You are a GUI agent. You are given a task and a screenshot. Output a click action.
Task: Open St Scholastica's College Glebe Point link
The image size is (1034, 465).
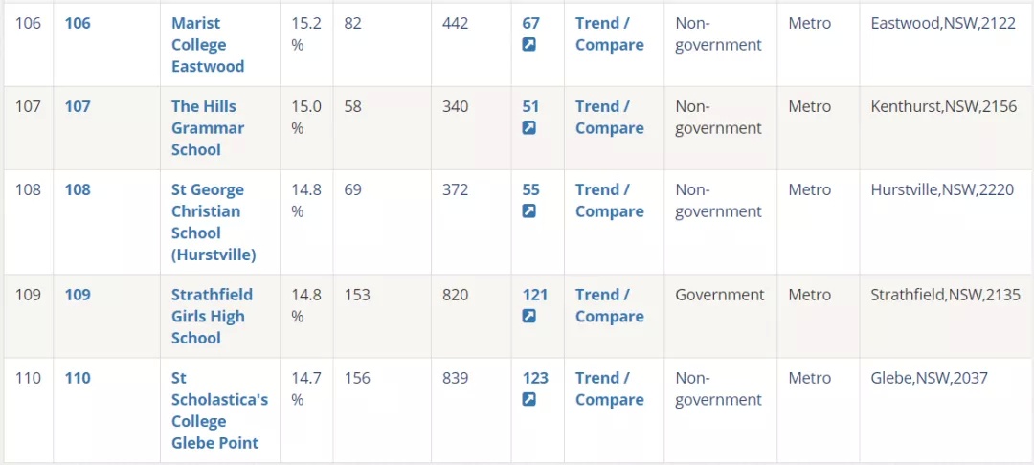[x=219, y=410]
